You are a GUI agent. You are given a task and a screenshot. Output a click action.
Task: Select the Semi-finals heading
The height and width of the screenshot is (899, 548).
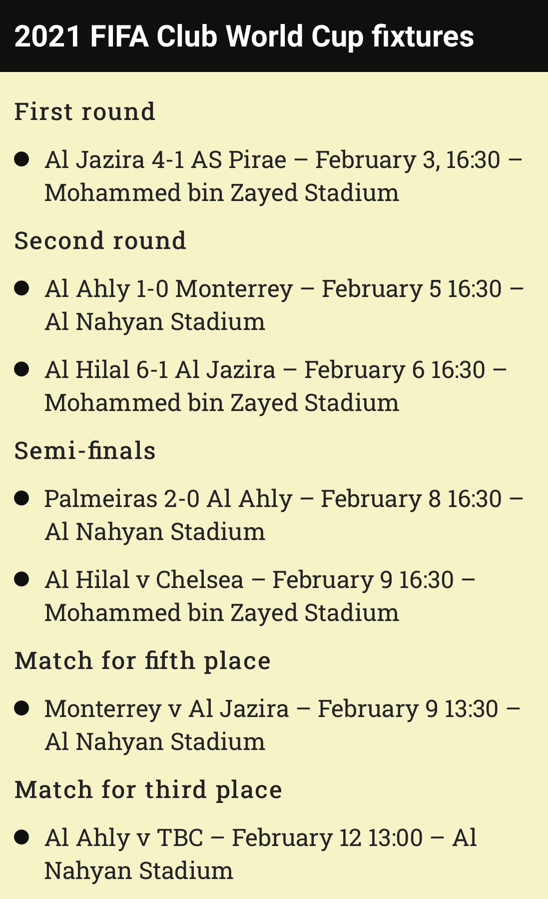tap(85, 450)
